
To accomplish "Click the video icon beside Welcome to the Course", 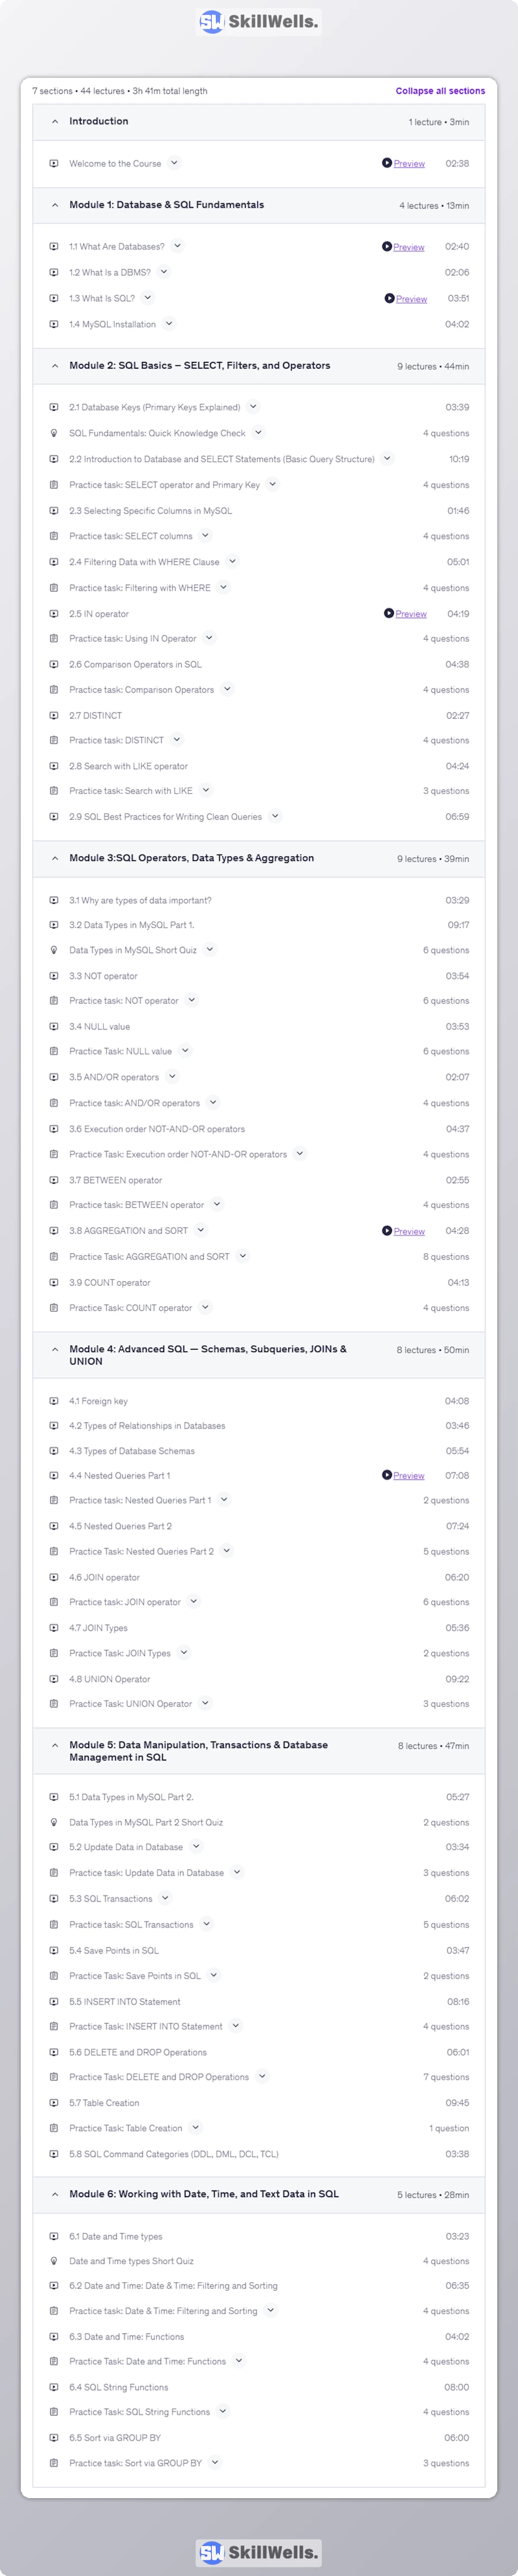I will tap(54, 163).
